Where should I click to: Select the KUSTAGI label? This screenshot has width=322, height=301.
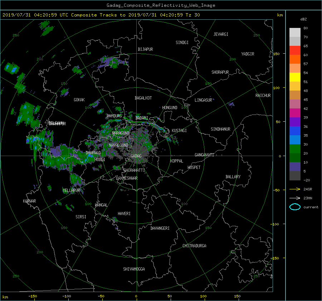pyautogui.click(x=179, y=131)
